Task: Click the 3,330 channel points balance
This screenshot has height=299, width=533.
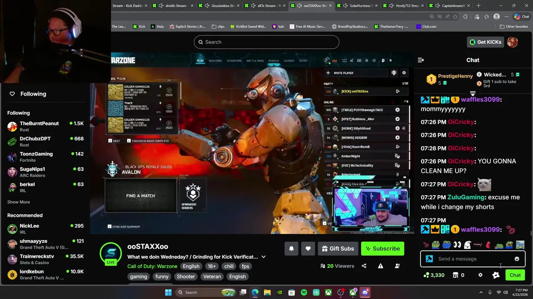Action: pos(434,275)
